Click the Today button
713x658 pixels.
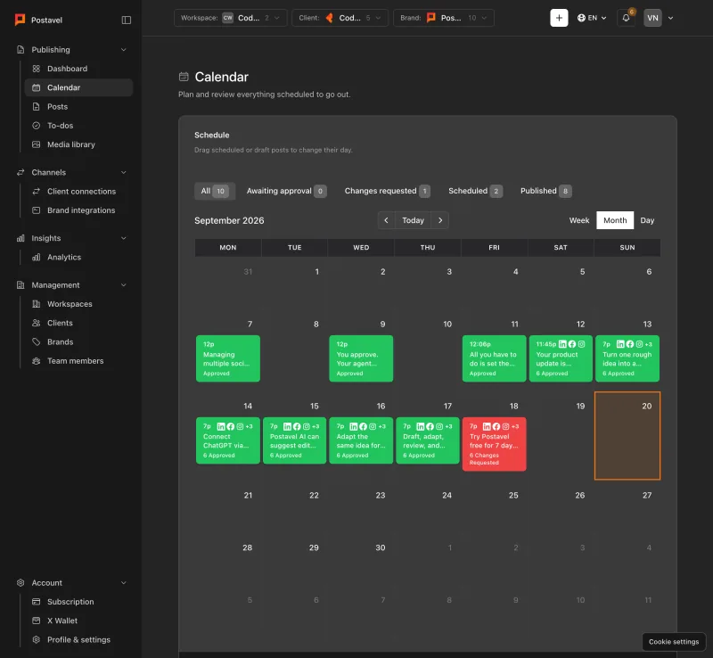click(413, 220)
